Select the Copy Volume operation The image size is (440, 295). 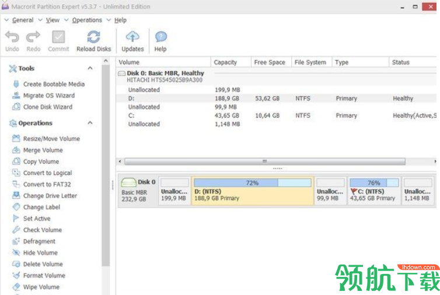pos(36,161)
